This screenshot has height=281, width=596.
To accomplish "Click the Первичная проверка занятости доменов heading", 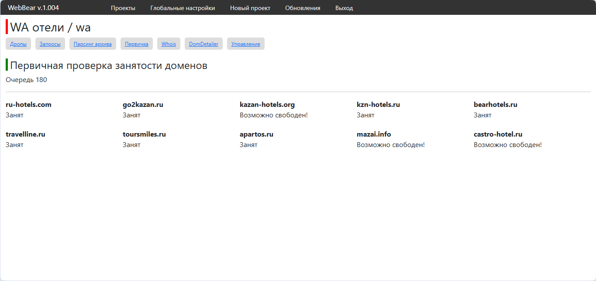I will pyautogui.click(x=109, y=65).
